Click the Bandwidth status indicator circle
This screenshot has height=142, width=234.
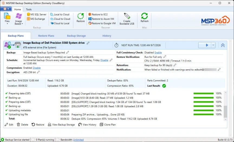pyautogui.click(x=58, y=140)
